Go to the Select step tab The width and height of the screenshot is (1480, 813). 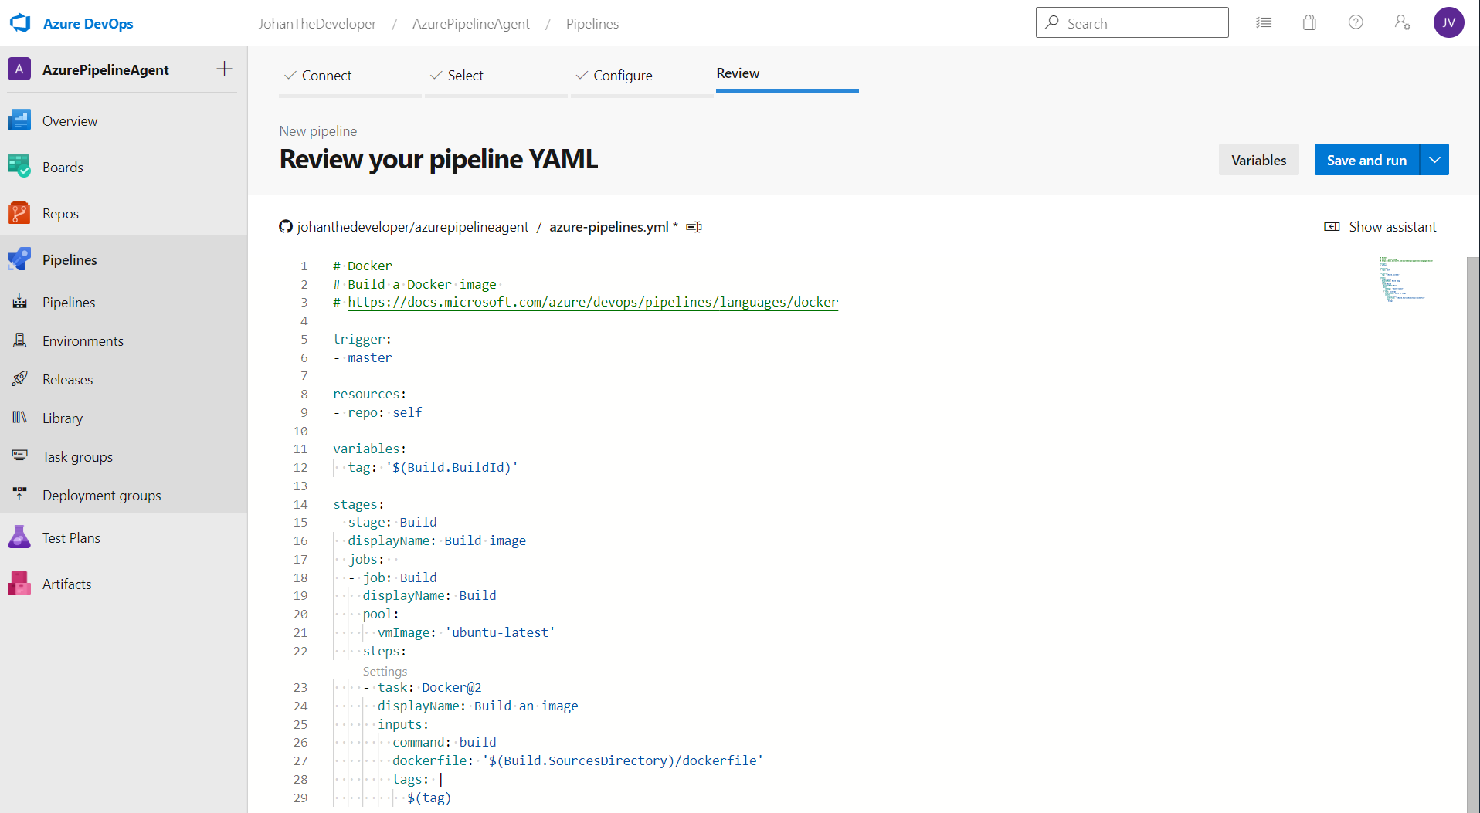click(x=496, y=75)
